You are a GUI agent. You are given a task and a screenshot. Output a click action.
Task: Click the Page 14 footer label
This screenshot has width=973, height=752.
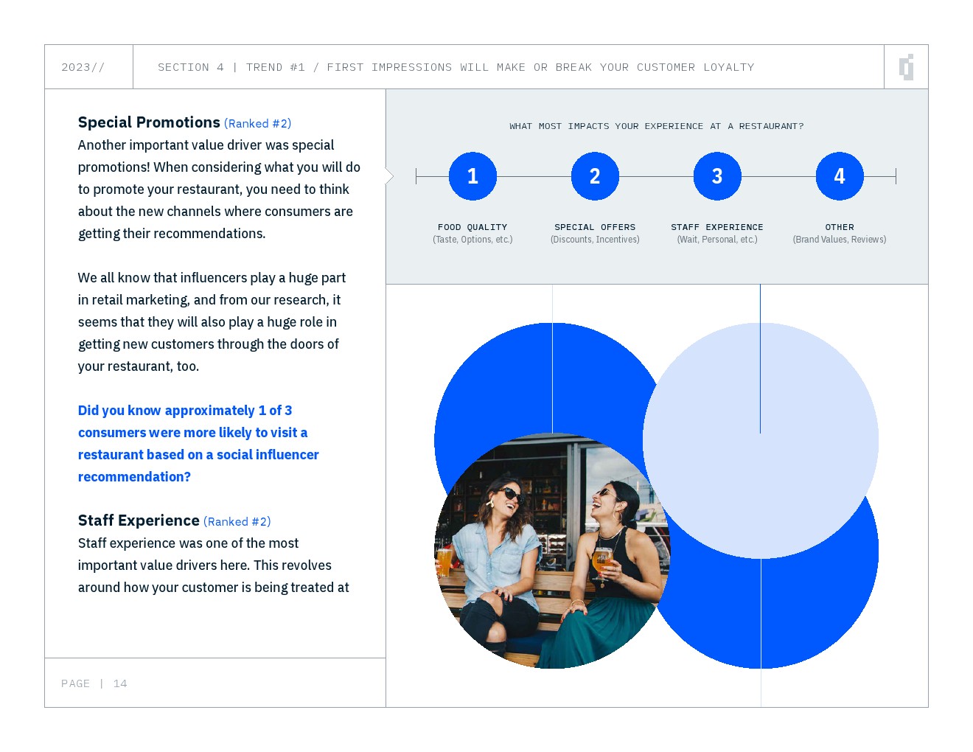pyautogui.click(x=94, y=683)
